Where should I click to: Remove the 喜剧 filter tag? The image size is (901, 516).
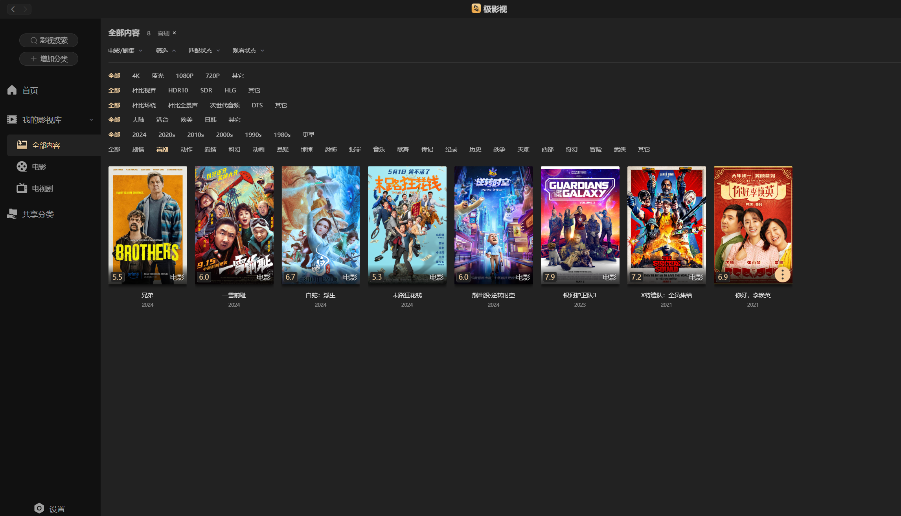point(174,33)
